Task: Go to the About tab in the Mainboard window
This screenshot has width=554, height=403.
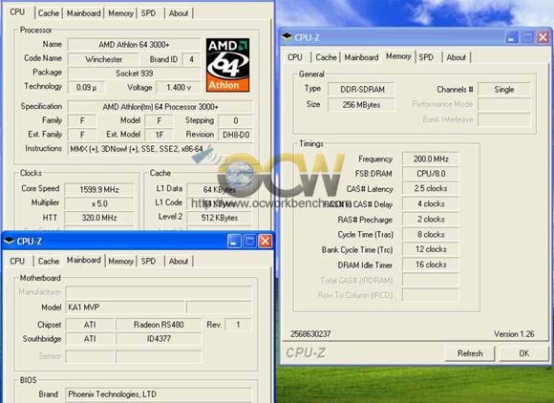Action: pos(179,262)
